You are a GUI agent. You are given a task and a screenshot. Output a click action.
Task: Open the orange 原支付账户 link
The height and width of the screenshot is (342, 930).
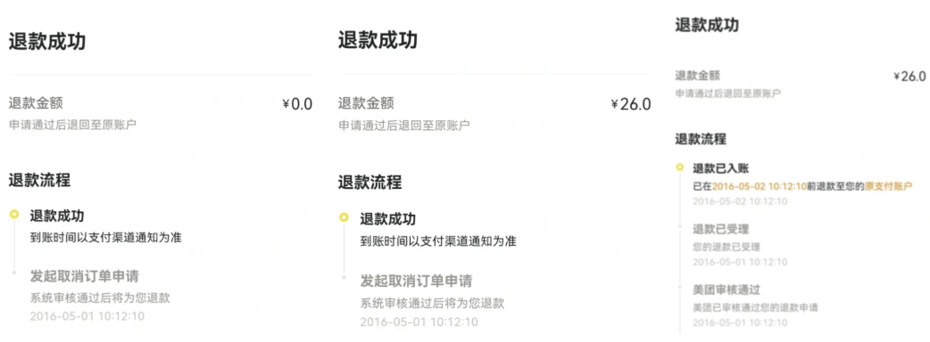pos(888,186)
